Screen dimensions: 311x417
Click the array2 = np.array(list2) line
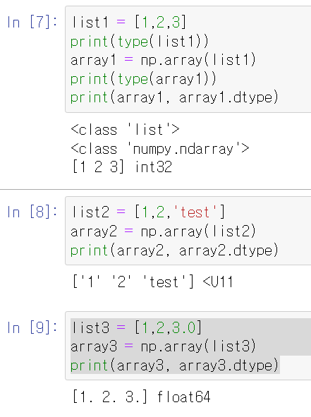click(x=163, y=231)
